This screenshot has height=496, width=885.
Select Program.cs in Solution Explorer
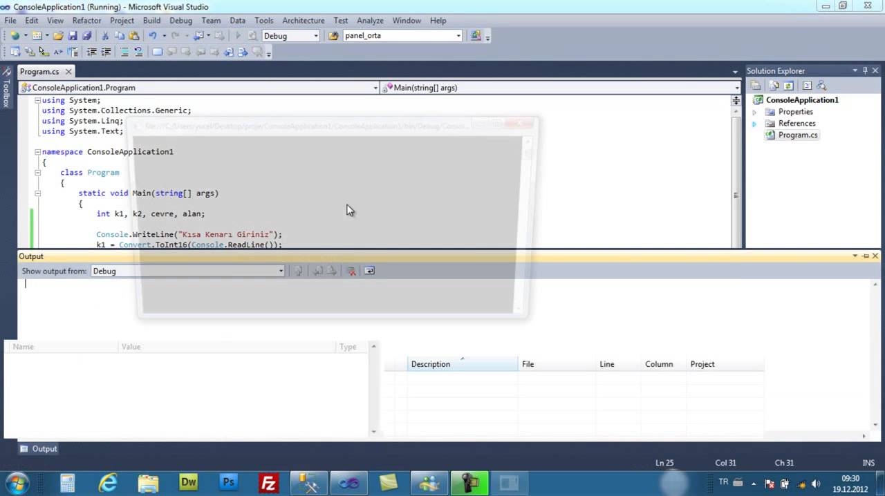click(798, 135)
